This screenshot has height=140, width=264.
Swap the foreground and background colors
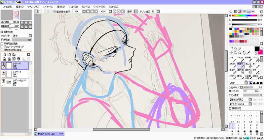point(261,48)
